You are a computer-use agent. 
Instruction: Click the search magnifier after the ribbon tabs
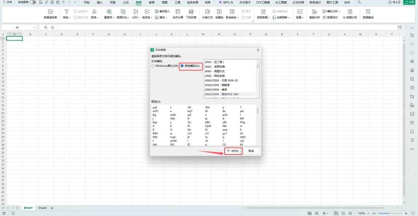[x=359, y=2]
